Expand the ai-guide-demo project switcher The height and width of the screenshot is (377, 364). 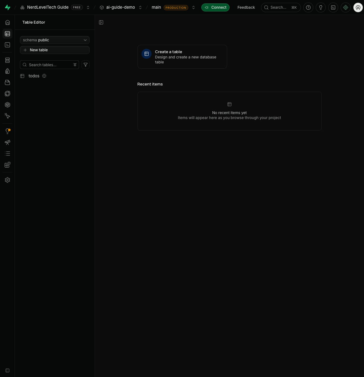coord(140,7)
